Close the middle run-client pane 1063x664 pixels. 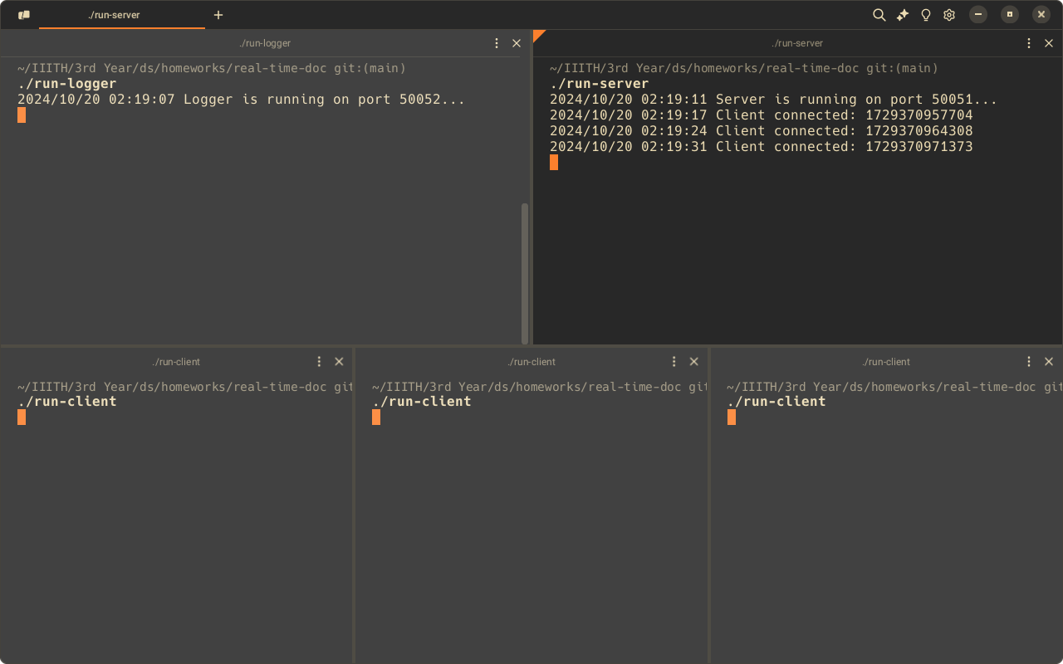694,362
